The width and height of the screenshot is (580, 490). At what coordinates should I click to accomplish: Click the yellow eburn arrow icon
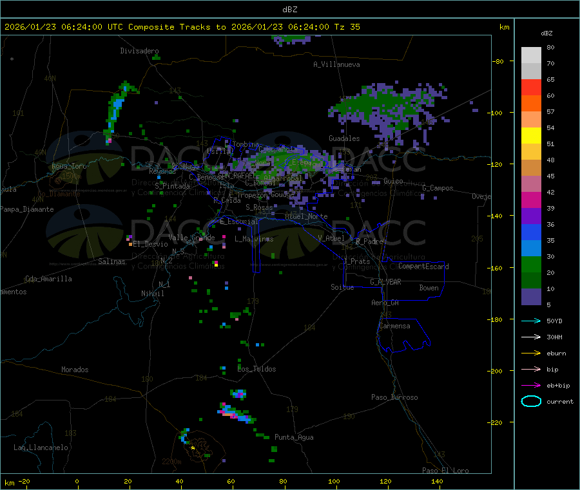pos(531,353)
